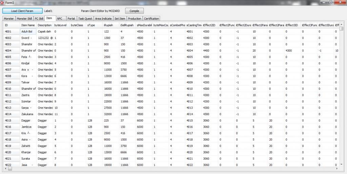Go to the NPC tab
The image size is (347, 174).
60,19
